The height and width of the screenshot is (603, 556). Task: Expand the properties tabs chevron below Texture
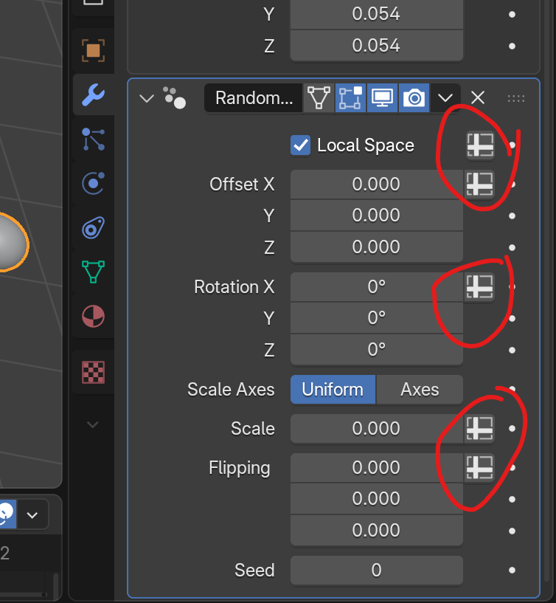tap(93, 424)
